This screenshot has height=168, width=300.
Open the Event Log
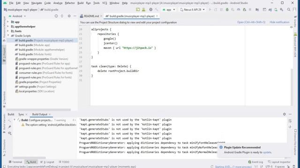pyautogui.click(x=255, y=162)
